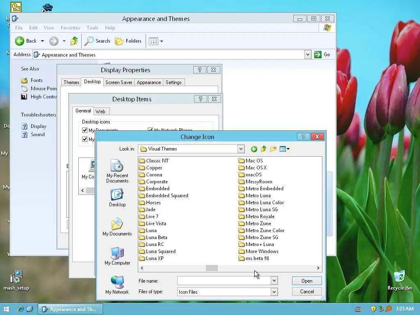Select My Documents in the places bar

(117, 227)
